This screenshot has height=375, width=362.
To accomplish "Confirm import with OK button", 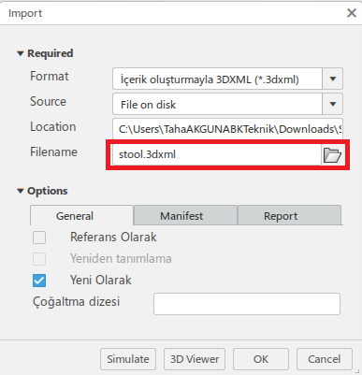I will 261,359.
